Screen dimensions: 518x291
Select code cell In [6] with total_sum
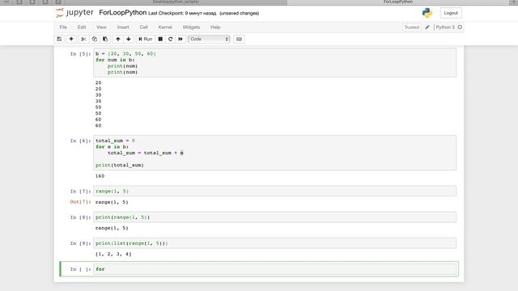(275, 153)
